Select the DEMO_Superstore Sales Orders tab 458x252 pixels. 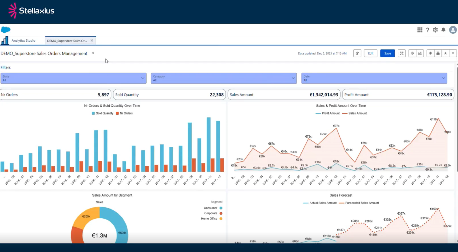(x=67, y=41)
